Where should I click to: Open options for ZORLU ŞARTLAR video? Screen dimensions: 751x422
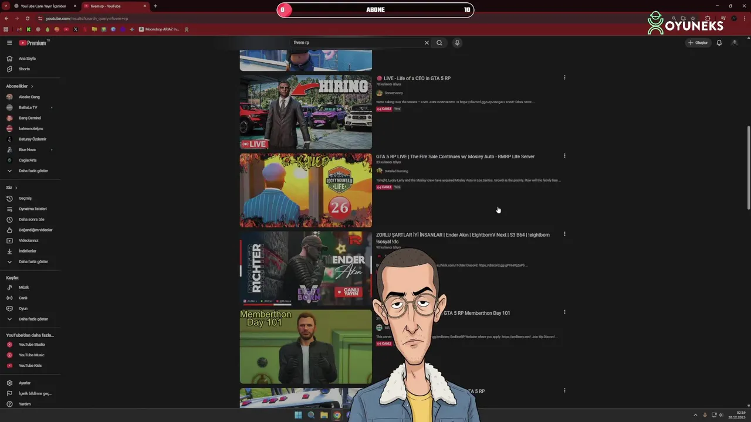[x=564, y=234]
